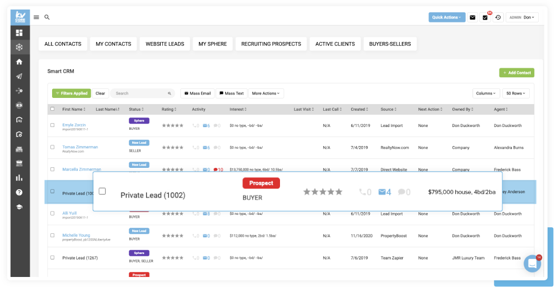Open the chat bubble widget
This screenshot has width=560, height=296.
click(532, 264)
